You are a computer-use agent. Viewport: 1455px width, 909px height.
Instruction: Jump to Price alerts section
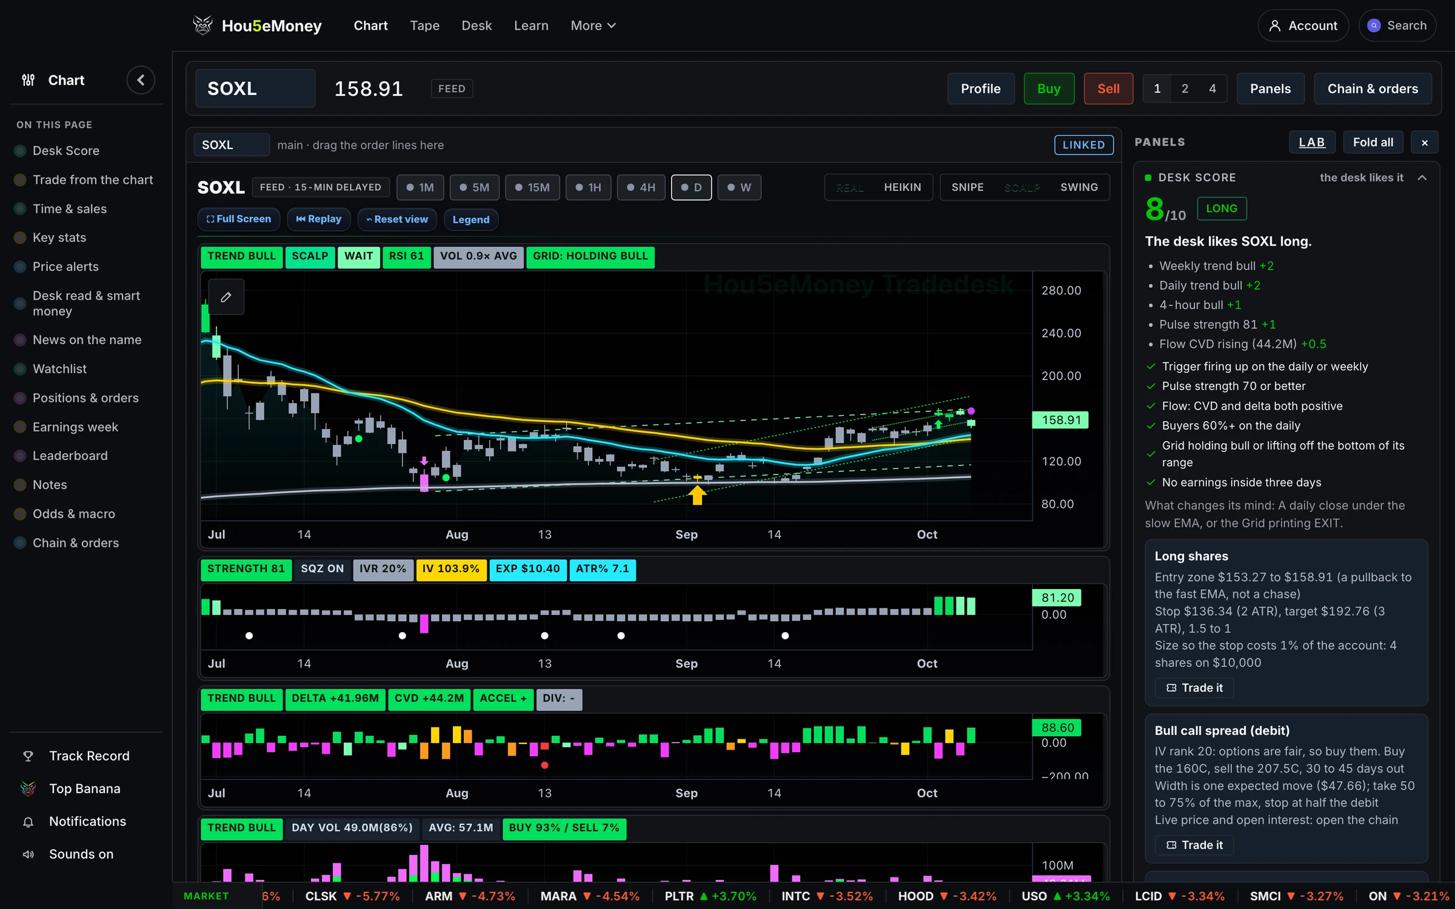point(65,267)
